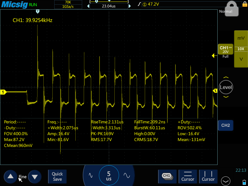The height and width of the screenshot is (186, 248).
Task: Select the trigger position T marker
Action: pyautogui.click(x=38, y=11)
